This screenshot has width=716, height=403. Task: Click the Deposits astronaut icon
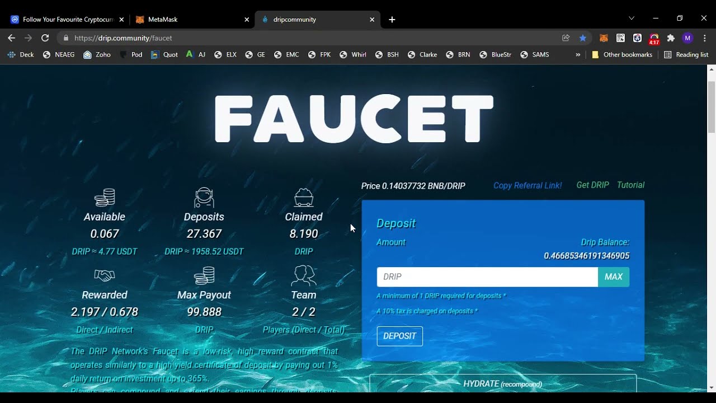click(204, 198)
